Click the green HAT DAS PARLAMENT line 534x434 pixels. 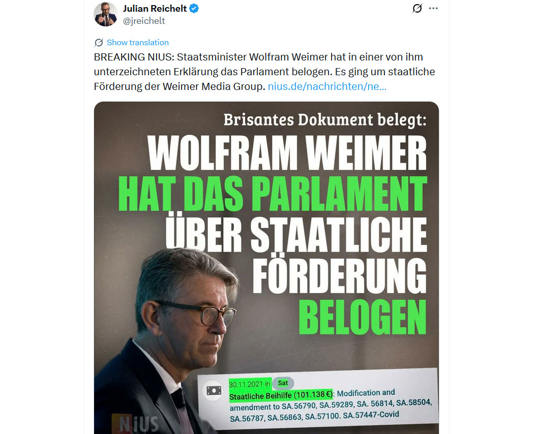[273, 194]
